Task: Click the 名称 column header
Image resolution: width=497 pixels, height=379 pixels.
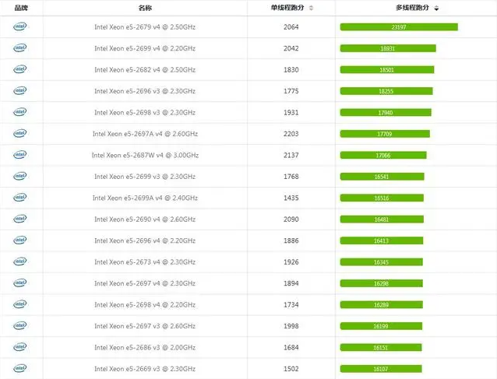Action: [145, 8]
